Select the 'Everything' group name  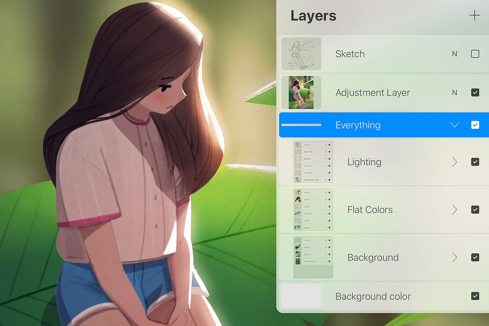click(358, 125)
